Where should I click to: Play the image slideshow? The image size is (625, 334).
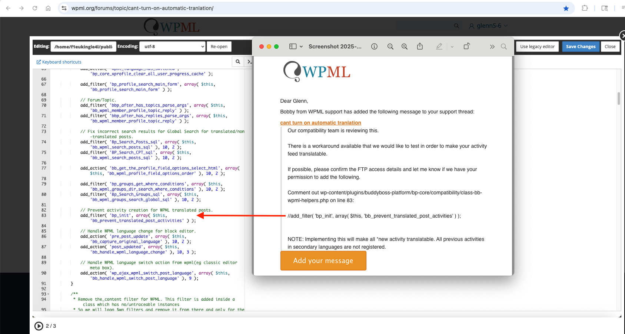[39, 326]
